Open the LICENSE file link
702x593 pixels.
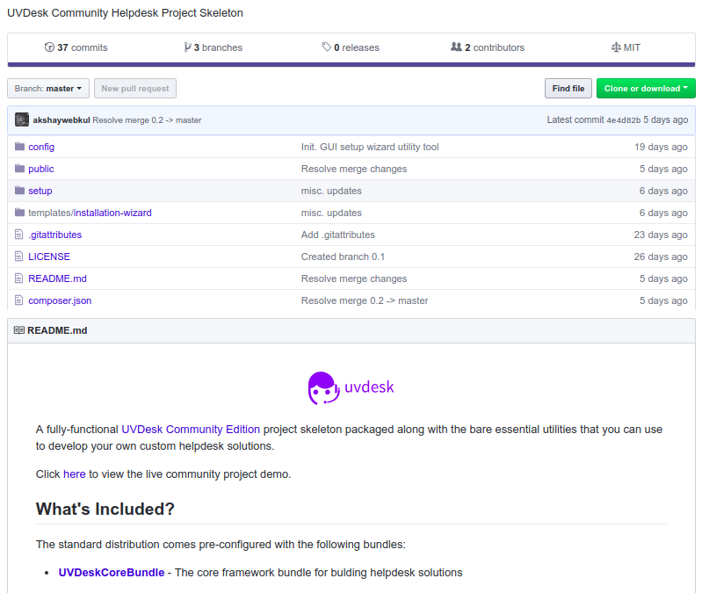[49, 257]
